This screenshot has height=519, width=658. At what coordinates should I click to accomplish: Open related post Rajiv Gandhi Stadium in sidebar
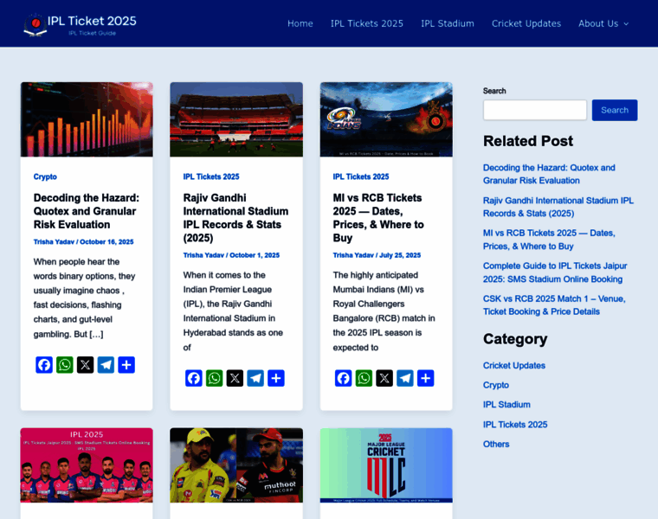pos(558,207)
